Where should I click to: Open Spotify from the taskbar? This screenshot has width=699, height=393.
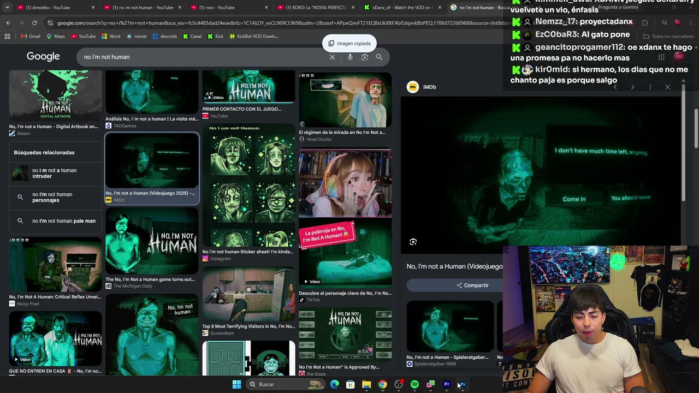tap(414, 384)
